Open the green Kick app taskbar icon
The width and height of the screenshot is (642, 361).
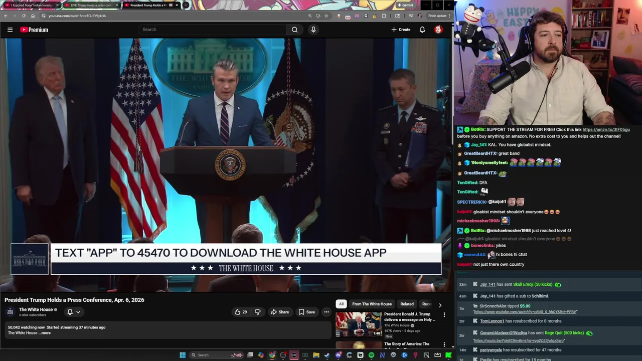[x=448, y=355]
